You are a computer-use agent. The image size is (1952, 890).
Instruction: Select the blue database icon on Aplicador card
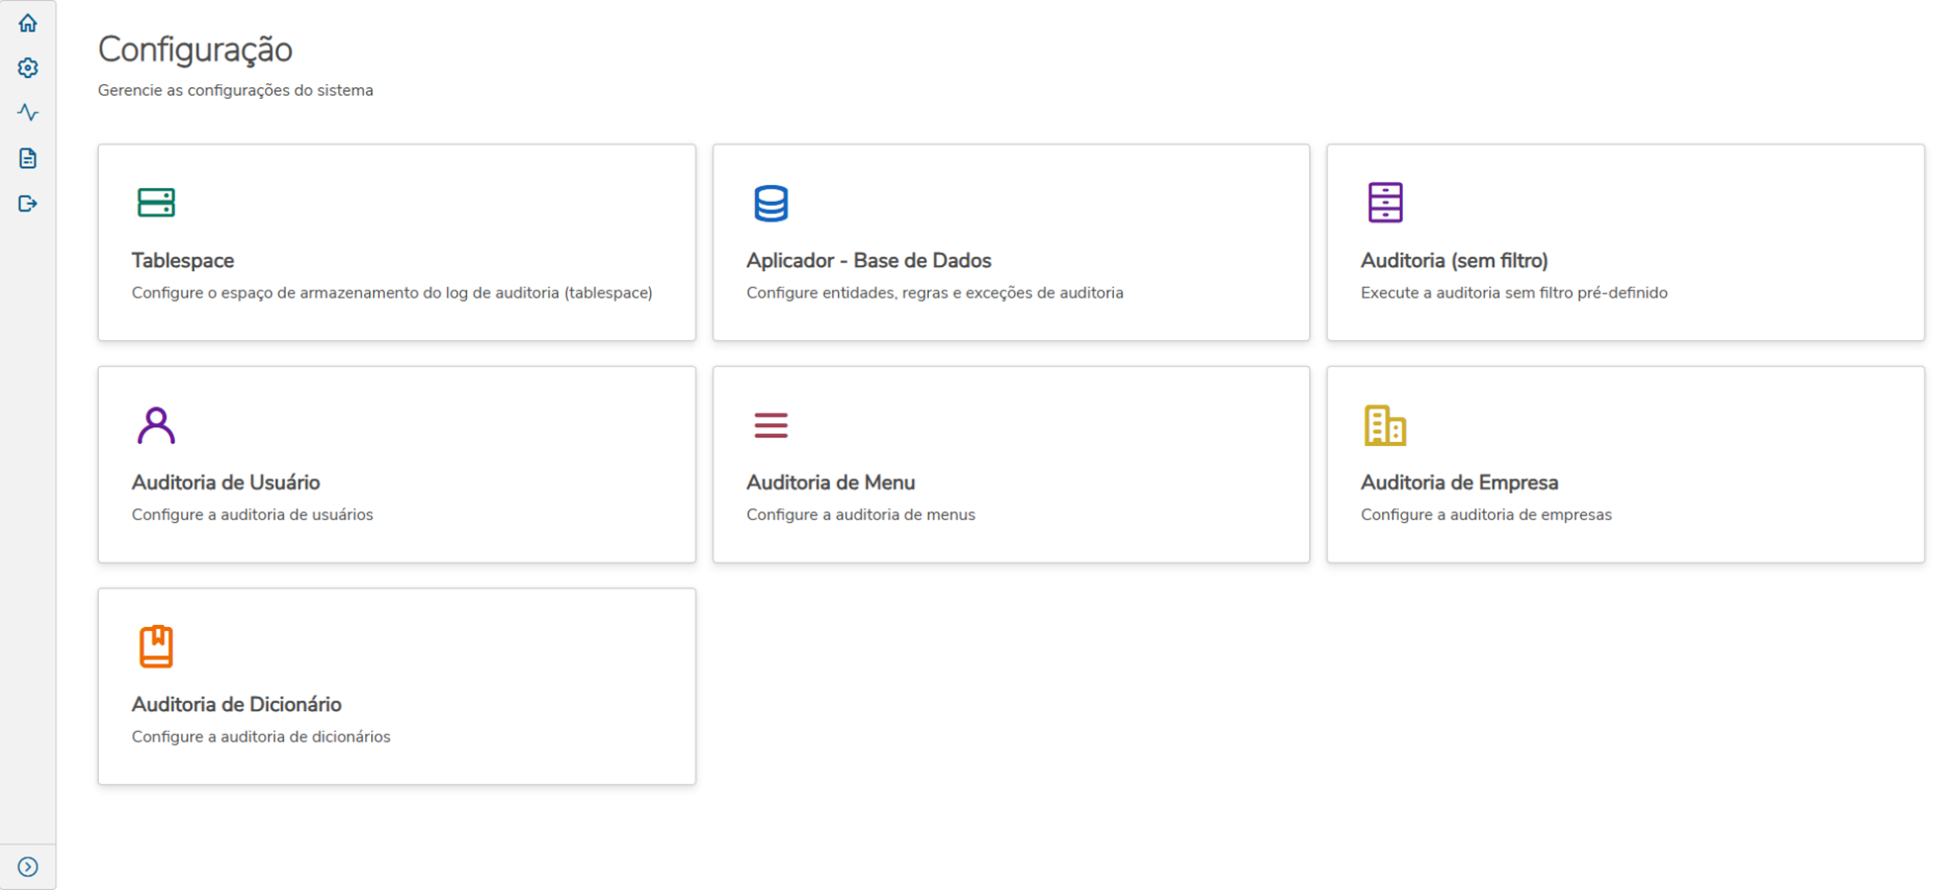tap(771, 202)
